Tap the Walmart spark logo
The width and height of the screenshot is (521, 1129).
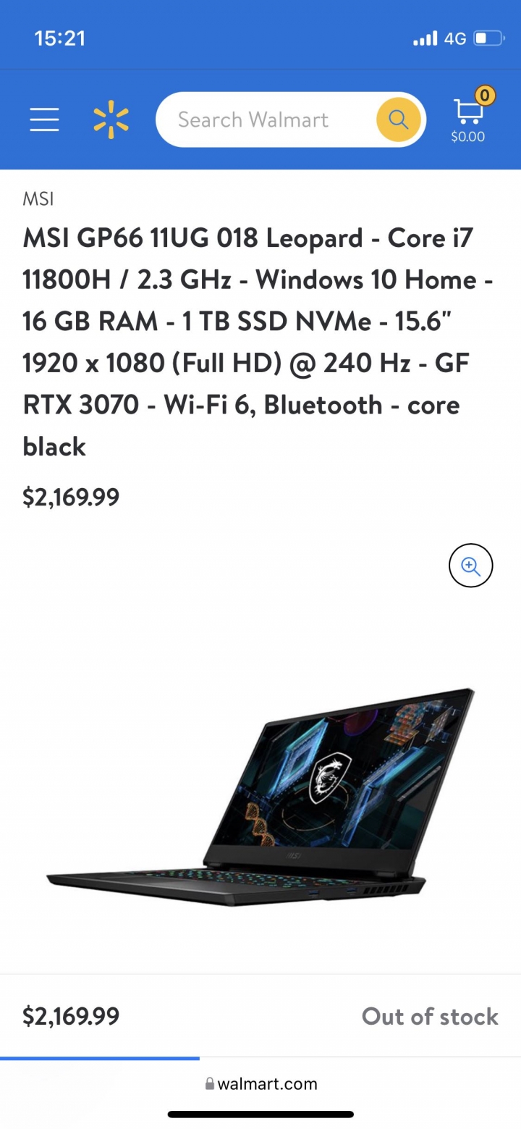pos(111,119)
